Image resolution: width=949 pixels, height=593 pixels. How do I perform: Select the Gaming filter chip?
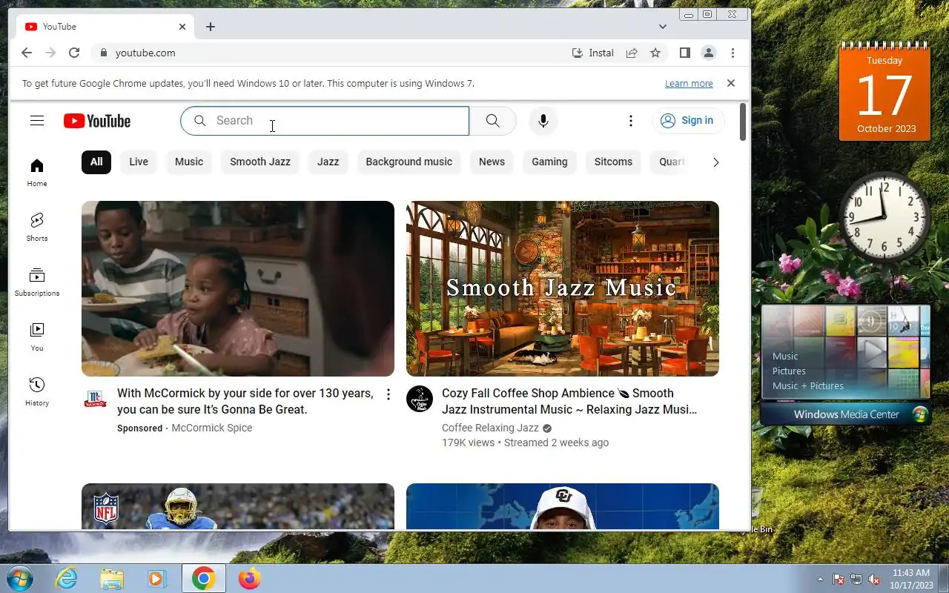tap(549, 162)
